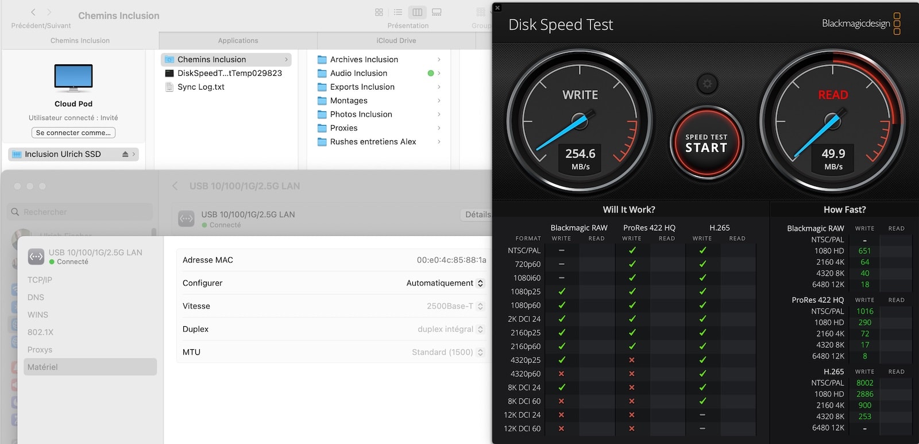The image size is (919, 444).
Task: Expand Chemins Inclusion folder chevron
Action: coord(286,59)
